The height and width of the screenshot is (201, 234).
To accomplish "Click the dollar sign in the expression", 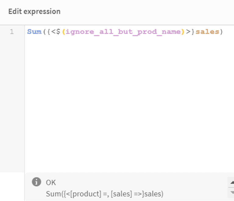I will click(58, 32).
